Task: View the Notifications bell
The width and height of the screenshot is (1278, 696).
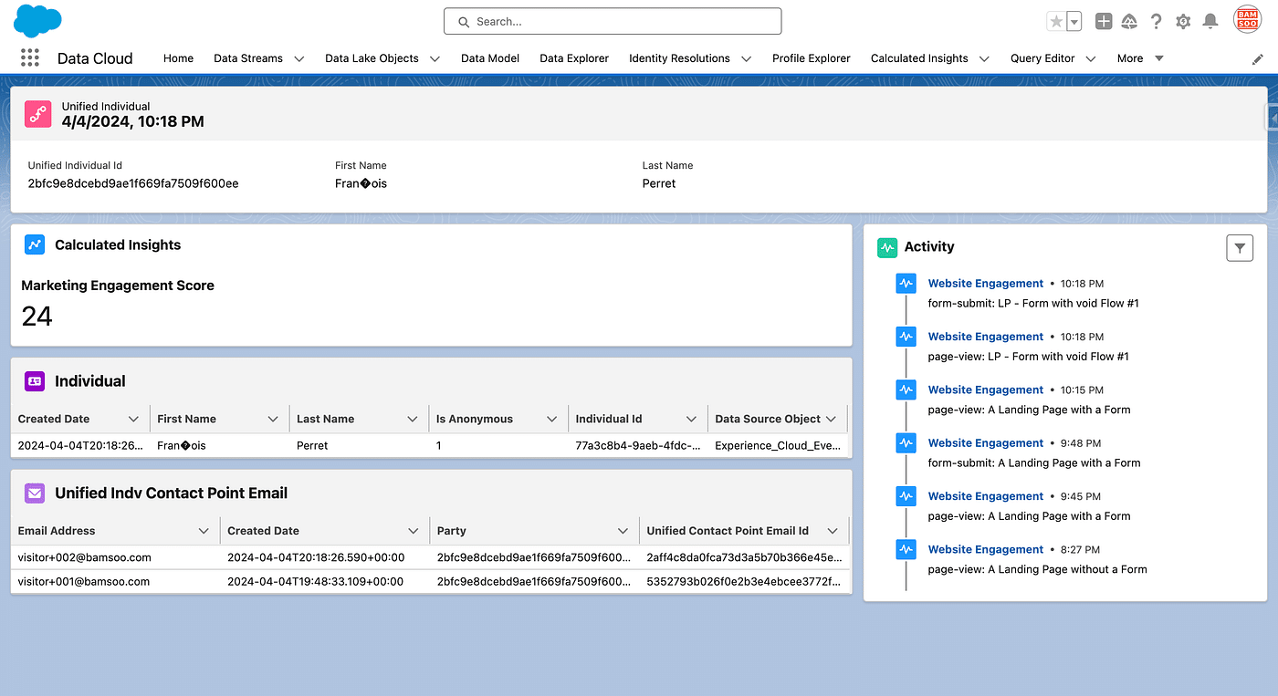Action: (1210, 22)
